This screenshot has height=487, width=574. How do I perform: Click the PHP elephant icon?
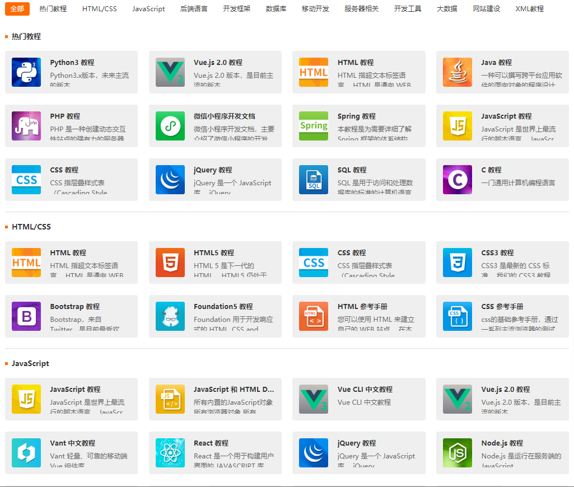tap(26, 126)
